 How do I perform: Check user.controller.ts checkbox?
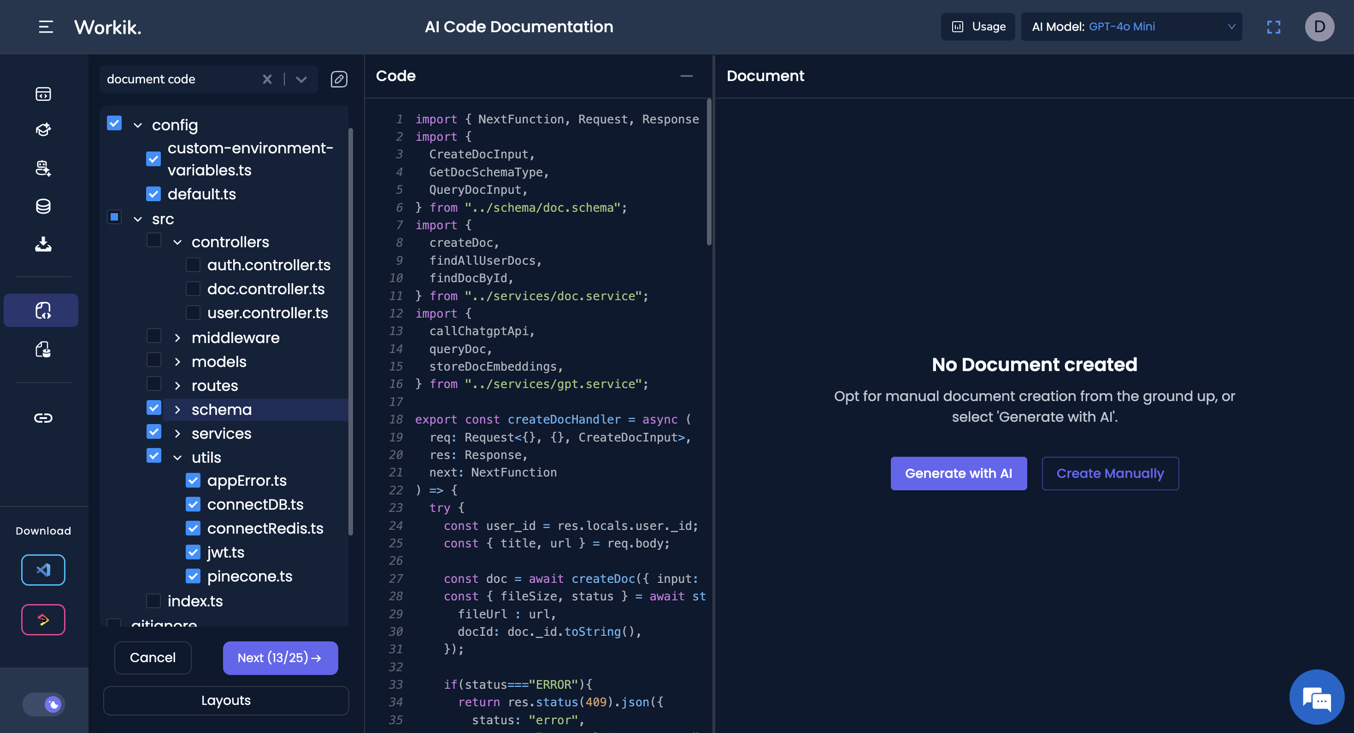click(x=193, y=313)
